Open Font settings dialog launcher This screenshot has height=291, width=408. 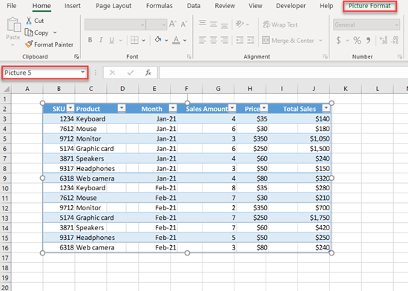[x=189, y=56]
